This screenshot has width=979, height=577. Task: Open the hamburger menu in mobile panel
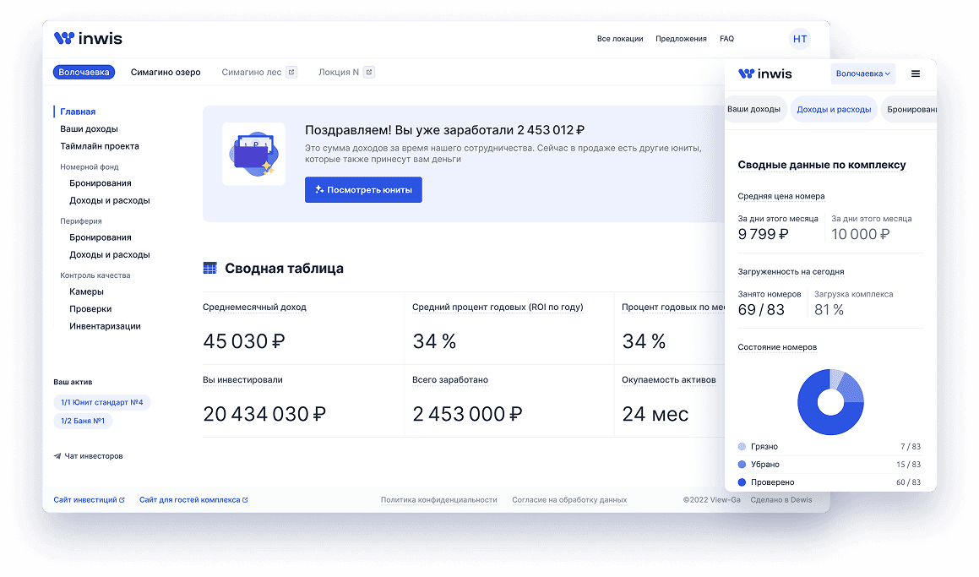pyautogui.click(x=915, y=74)
